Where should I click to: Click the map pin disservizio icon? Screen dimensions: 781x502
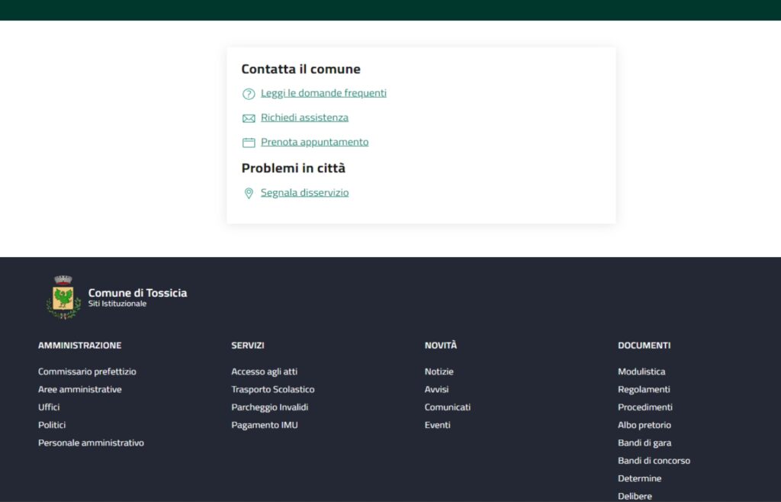249,194
